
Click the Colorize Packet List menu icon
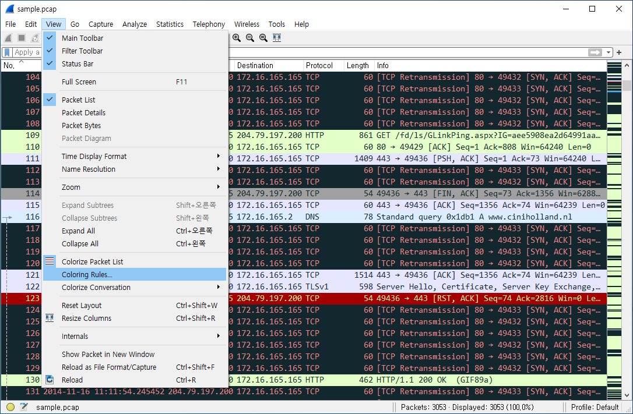(50, 261)
